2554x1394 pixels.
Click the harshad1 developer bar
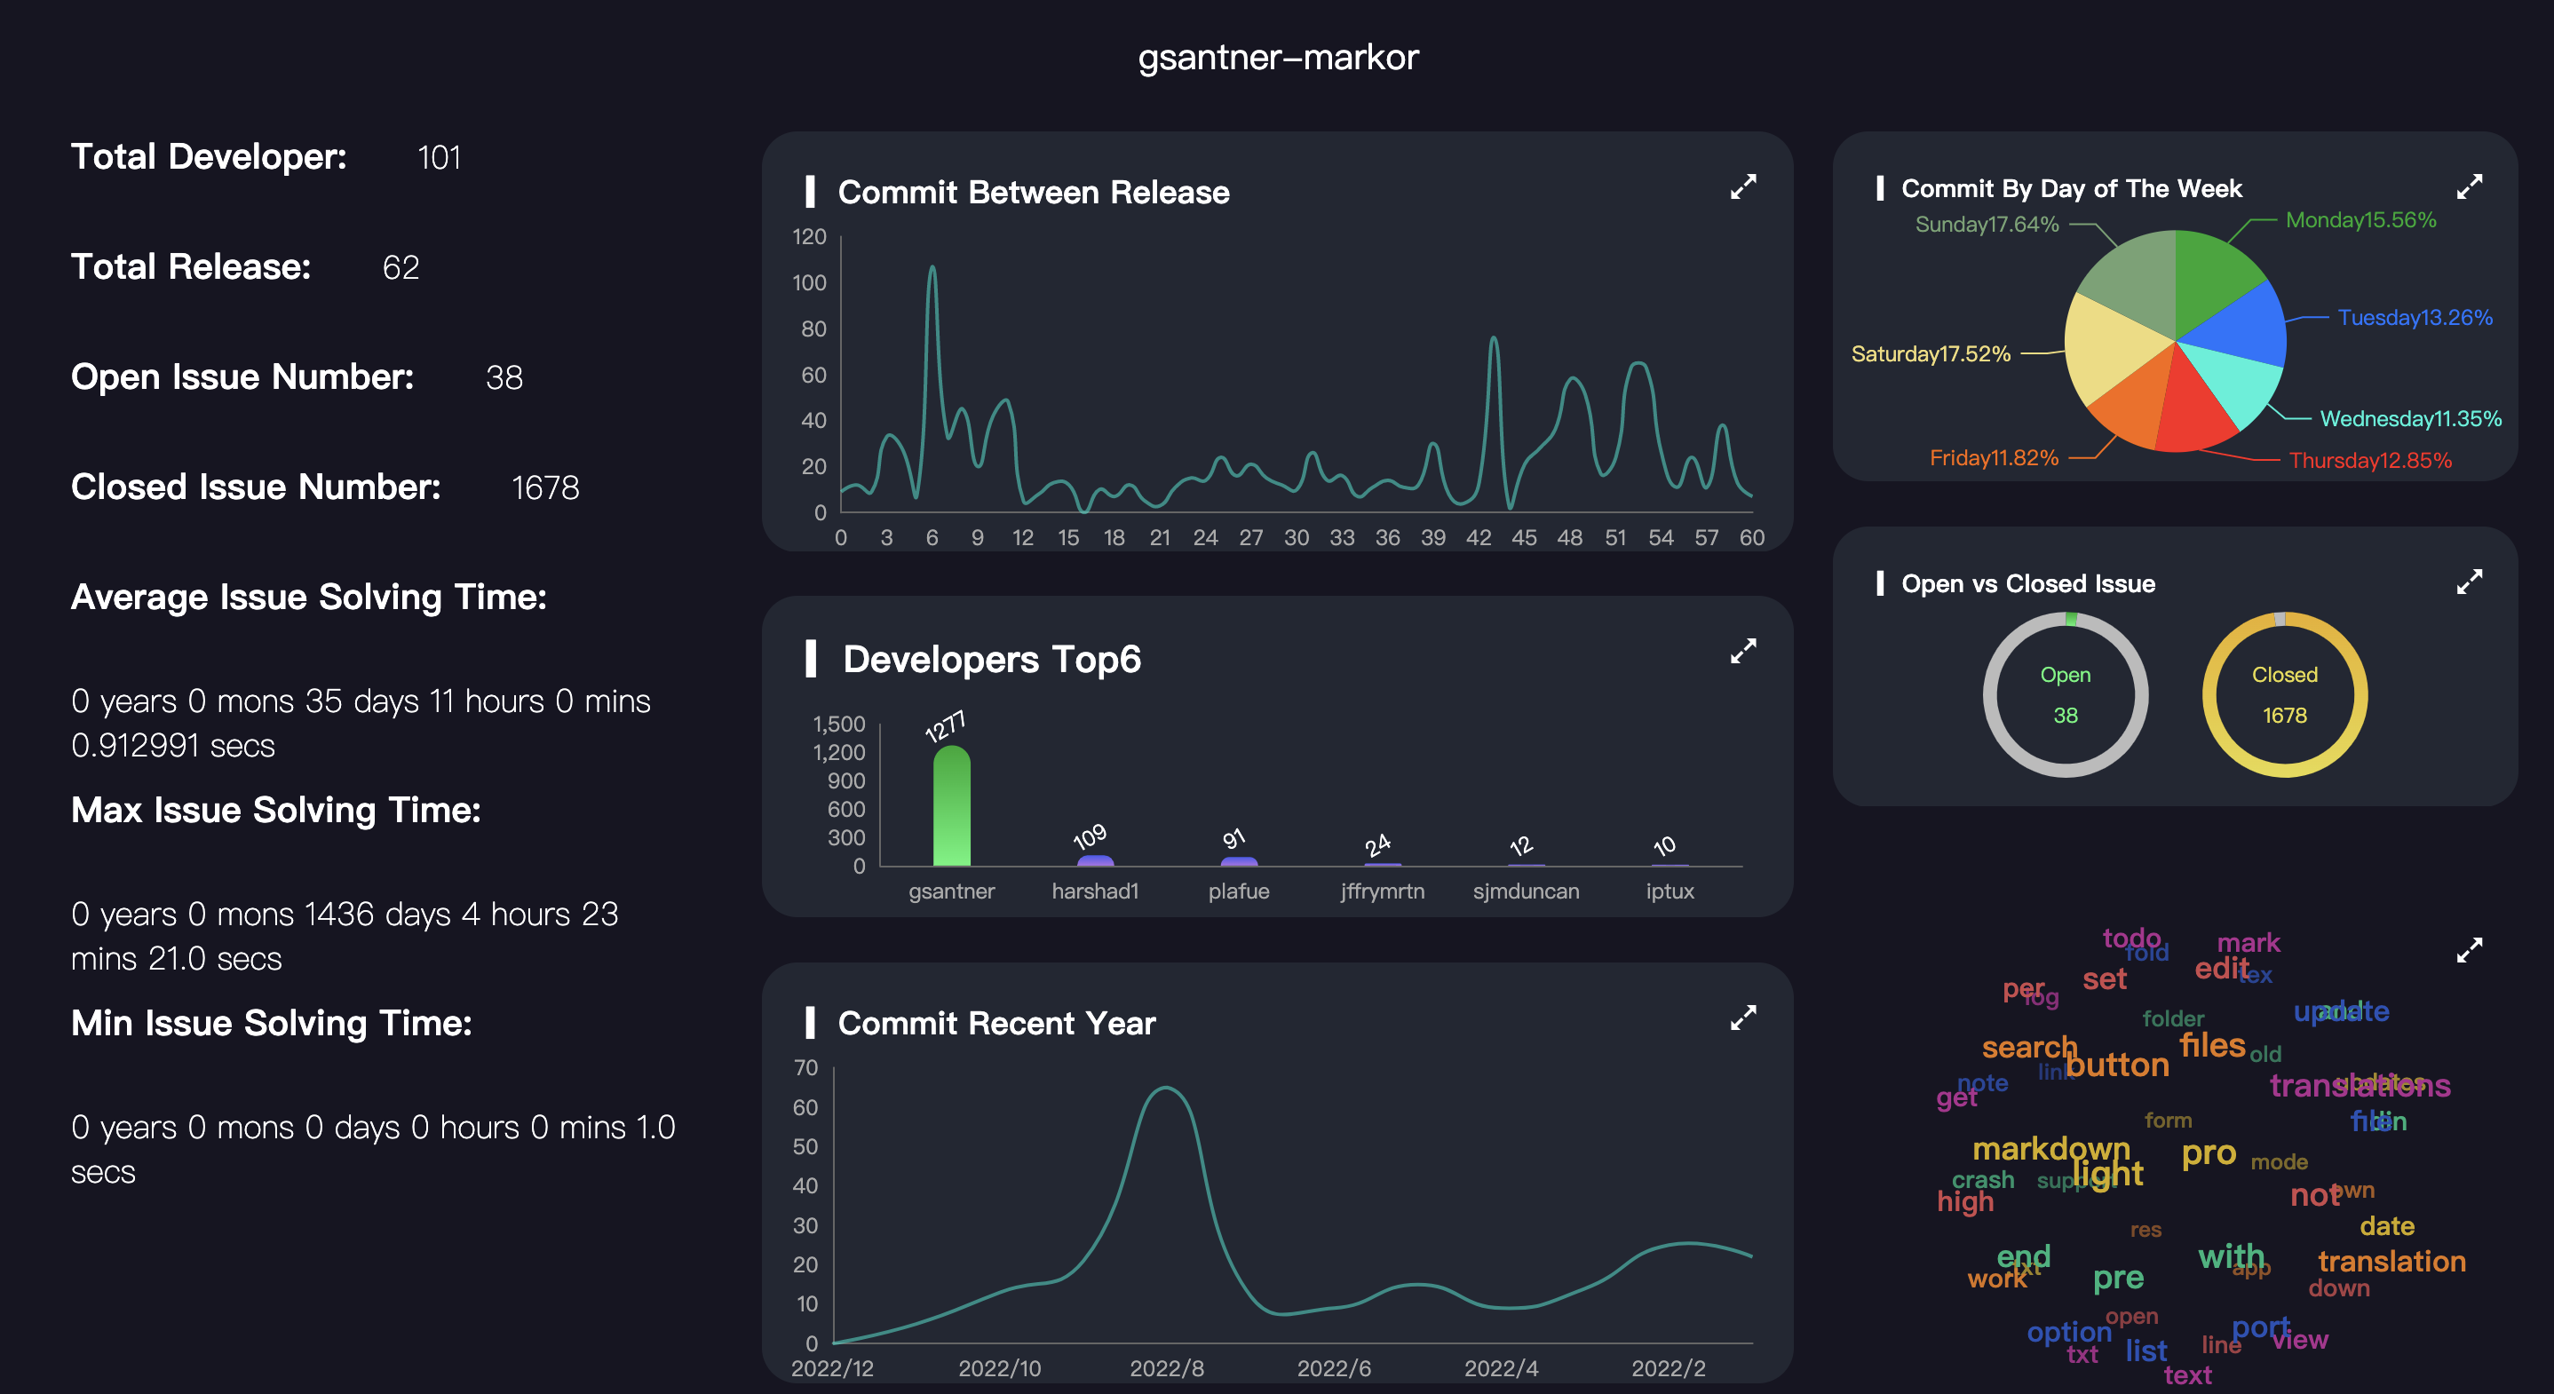click(1095, 860)
